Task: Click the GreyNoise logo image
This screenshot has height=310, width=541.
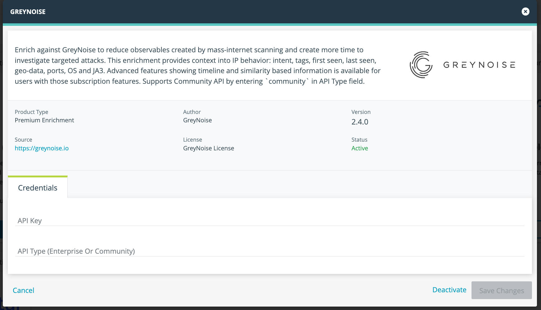Action: coord(462,65)
